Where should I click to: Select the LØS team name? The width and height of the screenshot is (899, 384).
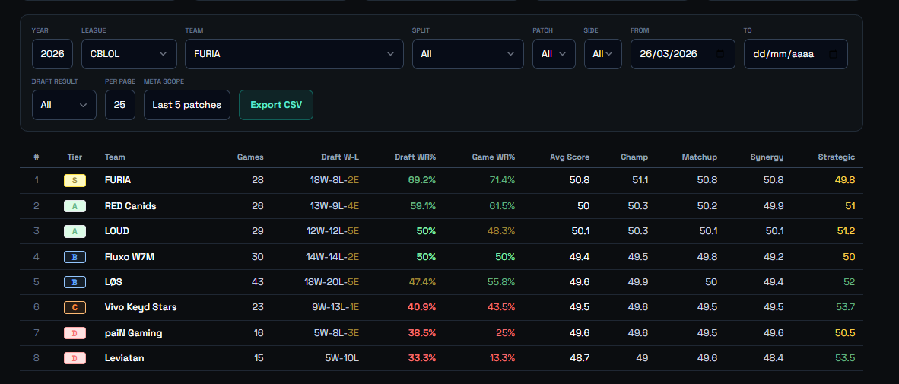pyautogui.click(x=113, y=282)
